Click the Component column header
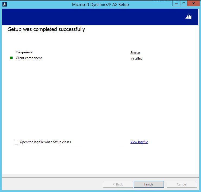Viewport: 201px width, 192px height. [24, 52]
